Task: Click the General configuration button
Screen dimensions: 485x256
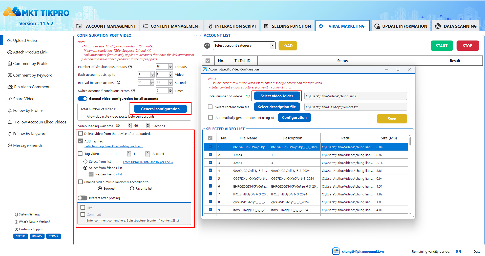Action: (x=160, y=109)
